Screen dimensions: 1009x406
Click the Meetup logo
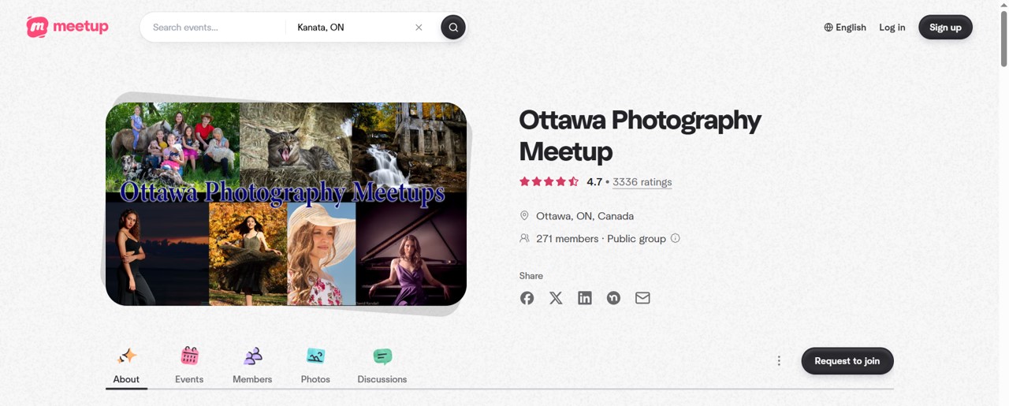pos(67,27)
